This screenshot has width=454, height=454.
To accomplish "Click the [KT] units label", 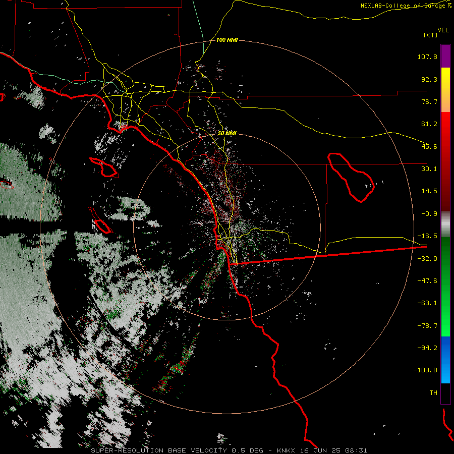I will 431,35.
